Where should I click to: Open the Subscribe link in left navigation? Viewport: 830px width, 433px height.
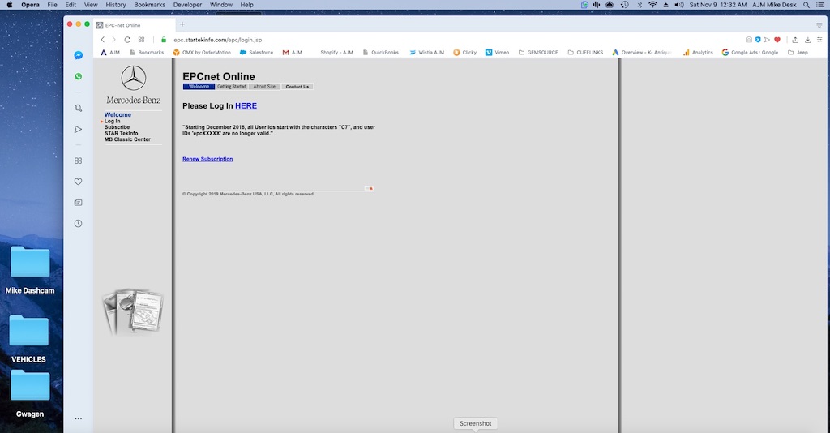click(117, 127)
